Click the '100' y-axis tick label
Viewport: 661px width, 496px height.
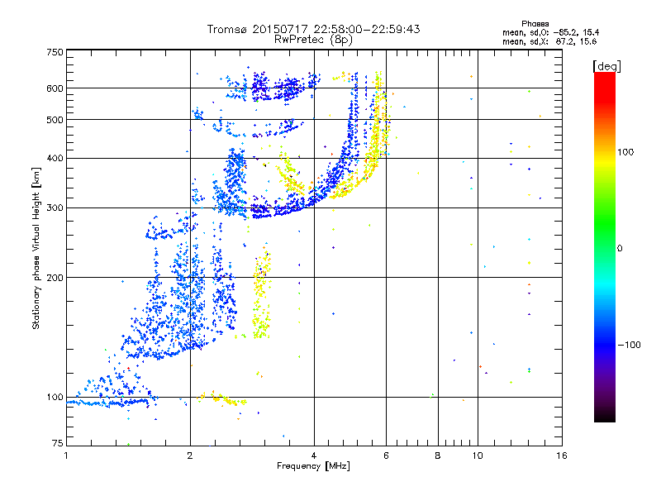[55, 397]
